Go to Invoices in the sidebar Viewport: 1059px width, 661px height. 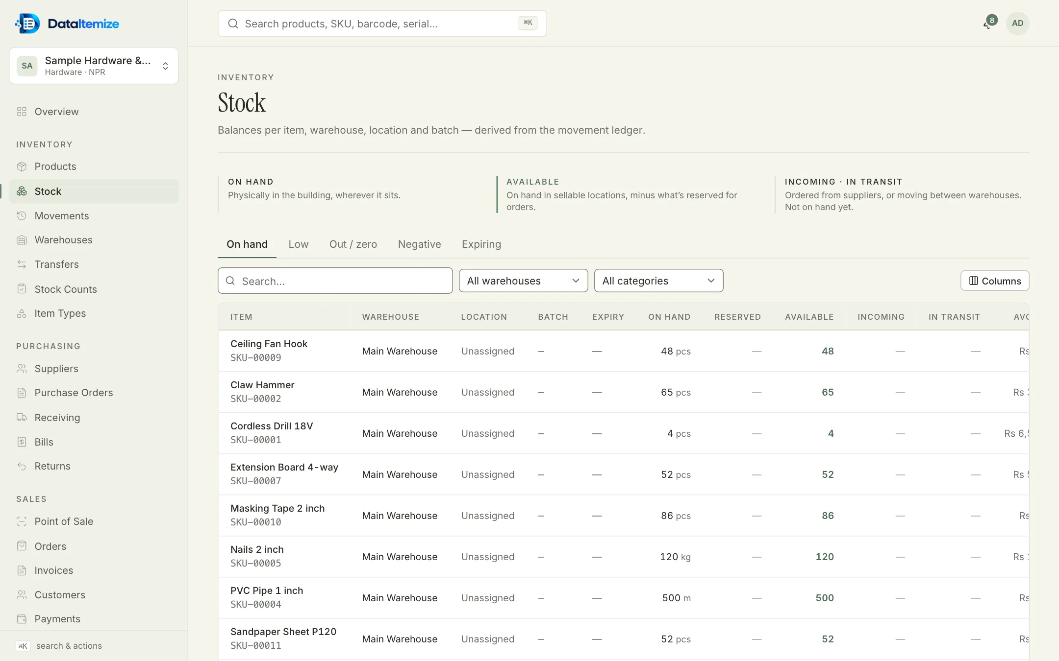53,570
